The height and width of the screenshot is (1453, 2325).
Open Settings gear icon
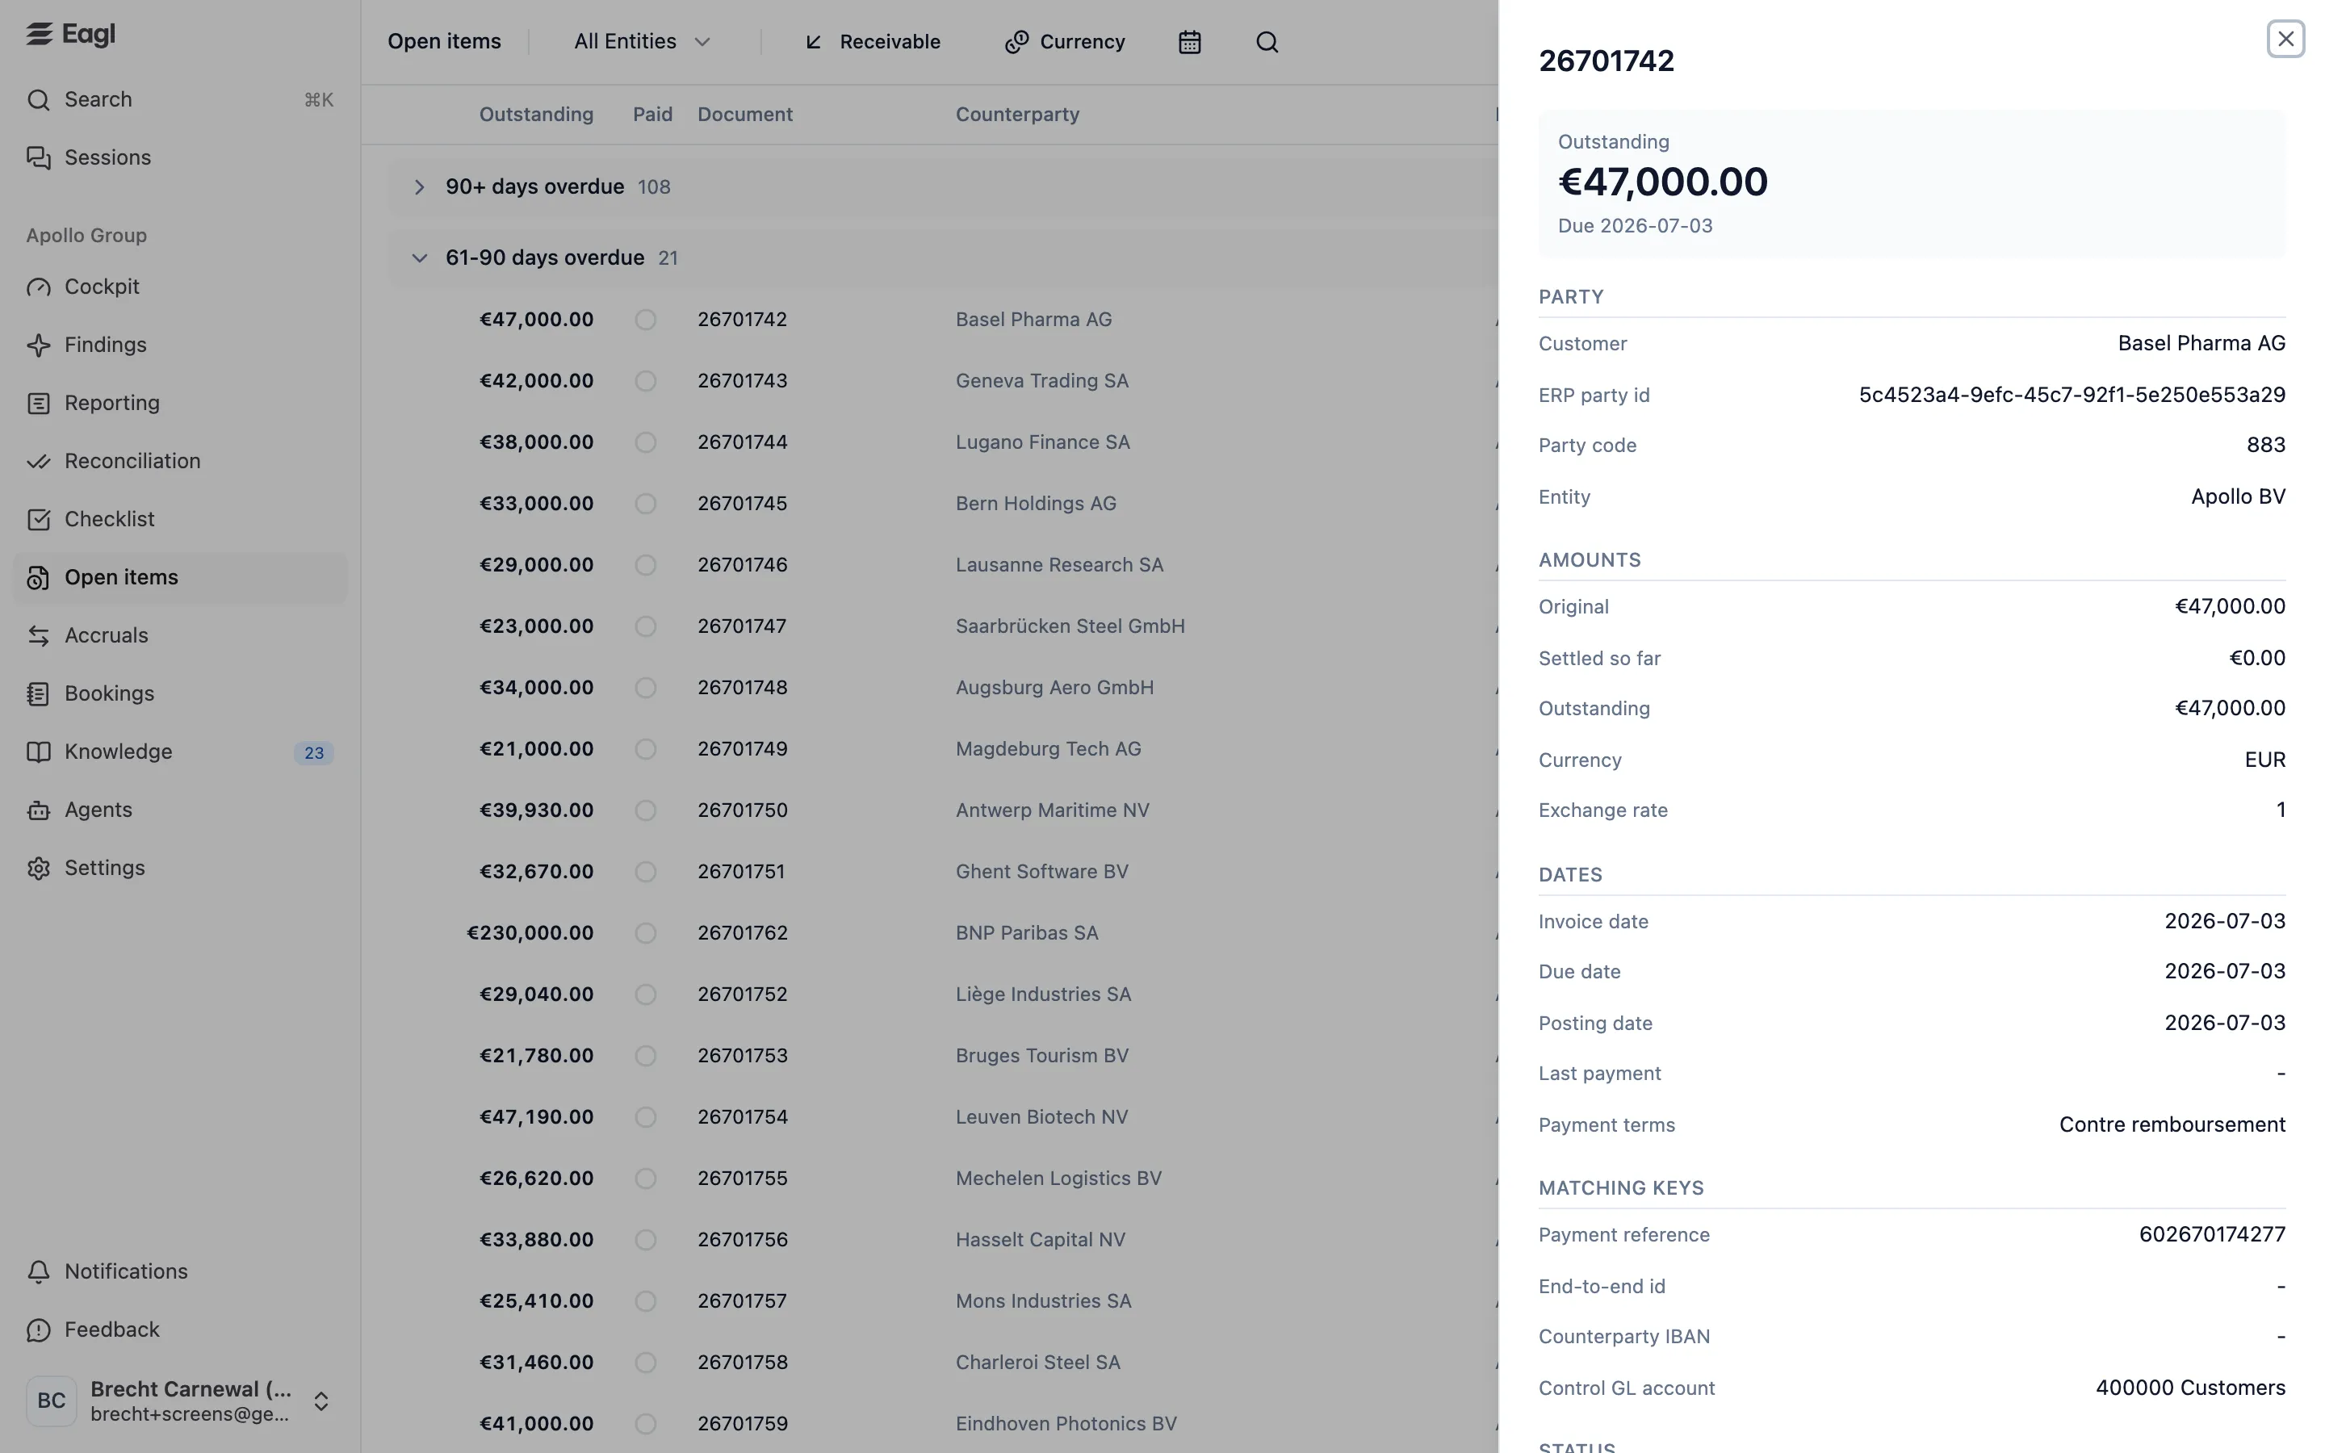(x=39, y=869)
